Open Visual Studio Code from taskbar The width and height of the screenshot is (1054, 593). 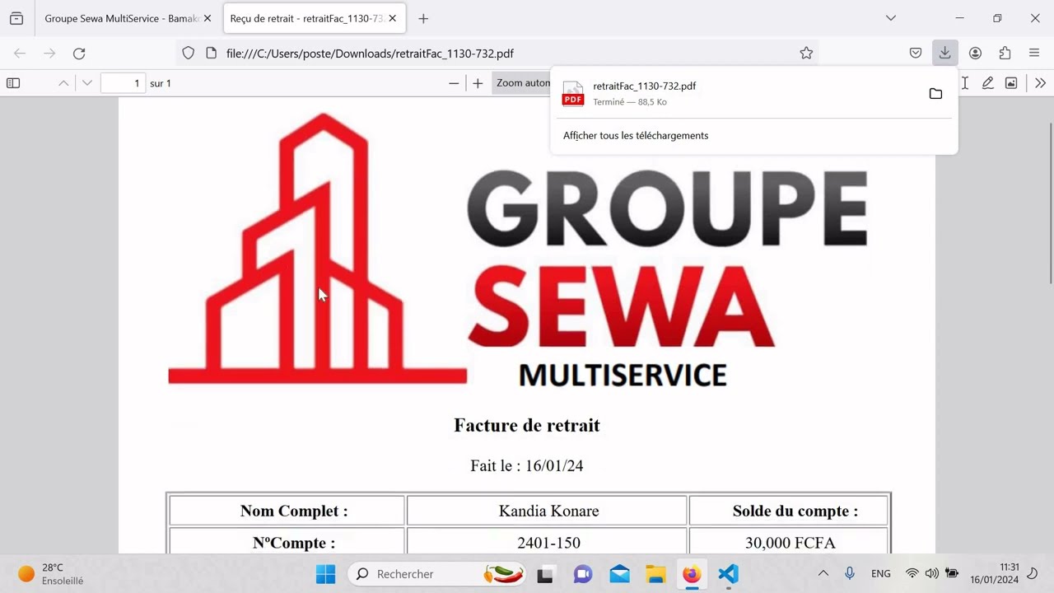pyautogui.click(x=728, y=574)
